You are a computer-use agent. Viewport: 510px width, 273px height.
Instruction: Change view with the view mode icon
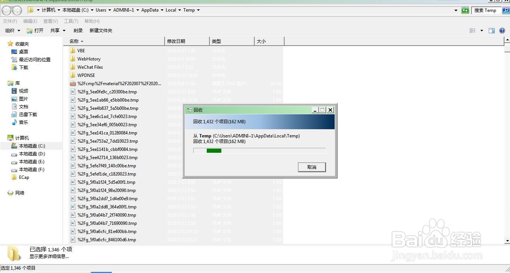(x=473, y=31)
